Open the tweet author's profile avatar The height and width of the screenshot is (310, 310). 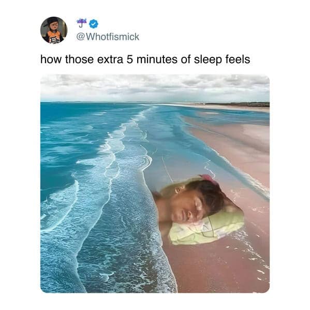coord(54,30)
